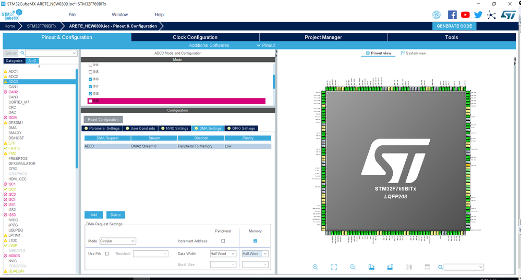Viewport: 521px width, 280px height.
Task: Switch to Clock Configuration tab
Action: click(x=195, y=37)
